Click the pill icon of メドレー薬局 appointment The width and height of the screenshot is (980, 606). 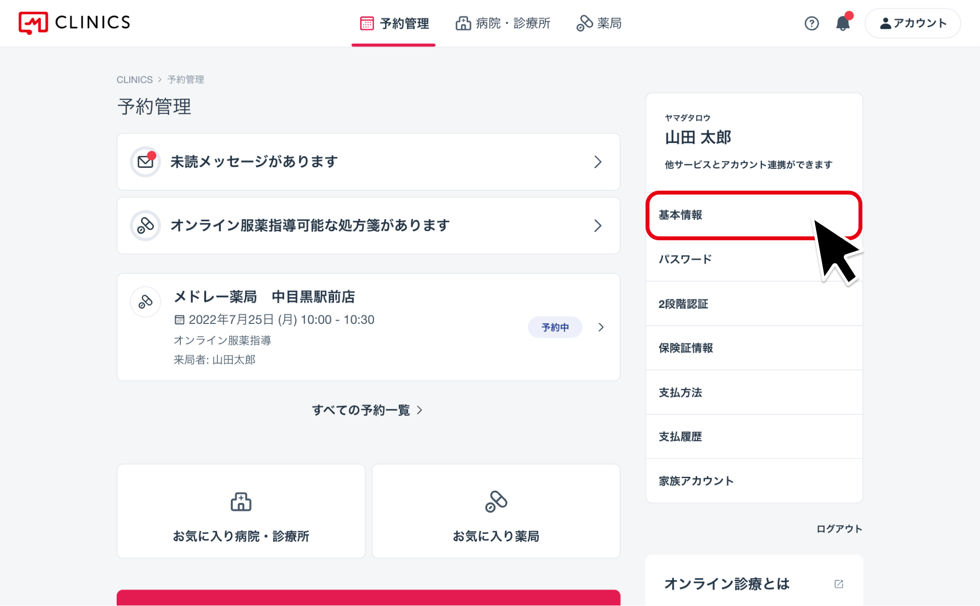pos(145,302)
